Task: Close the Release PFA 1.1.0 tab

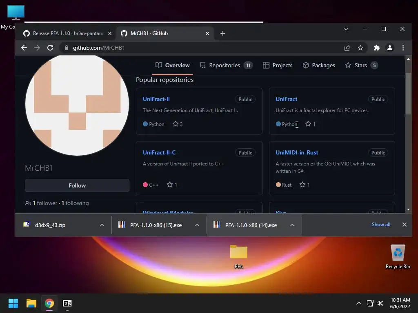Action: [x=109, y=33]
